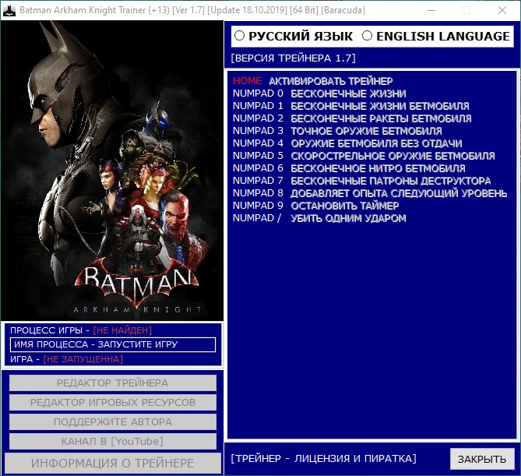Click ИГРА [НЕ ЗАПУЩЕННА] status
The height and width of the screenshot is (476, 521).
(66, 359)
